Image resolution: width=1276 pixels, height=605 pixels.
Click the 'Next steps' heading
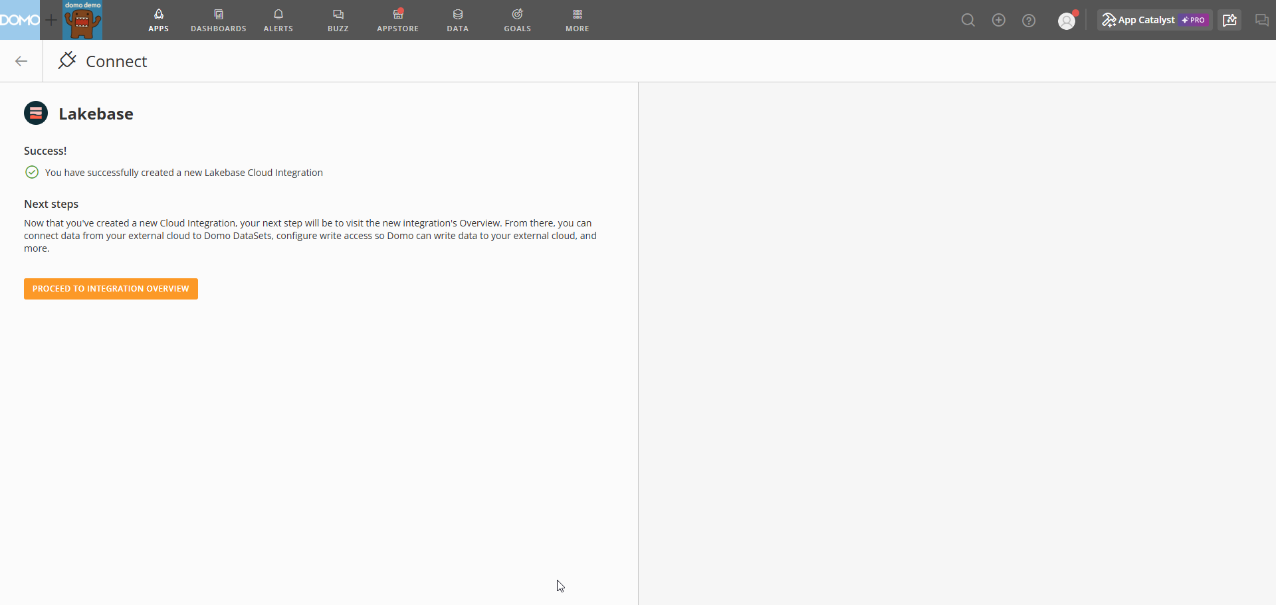51,204
